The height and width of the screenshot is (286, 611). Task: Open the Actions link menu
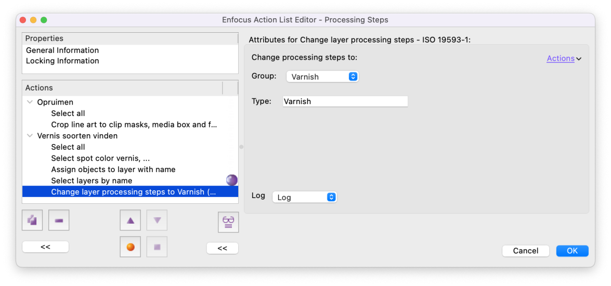[564, 58]
